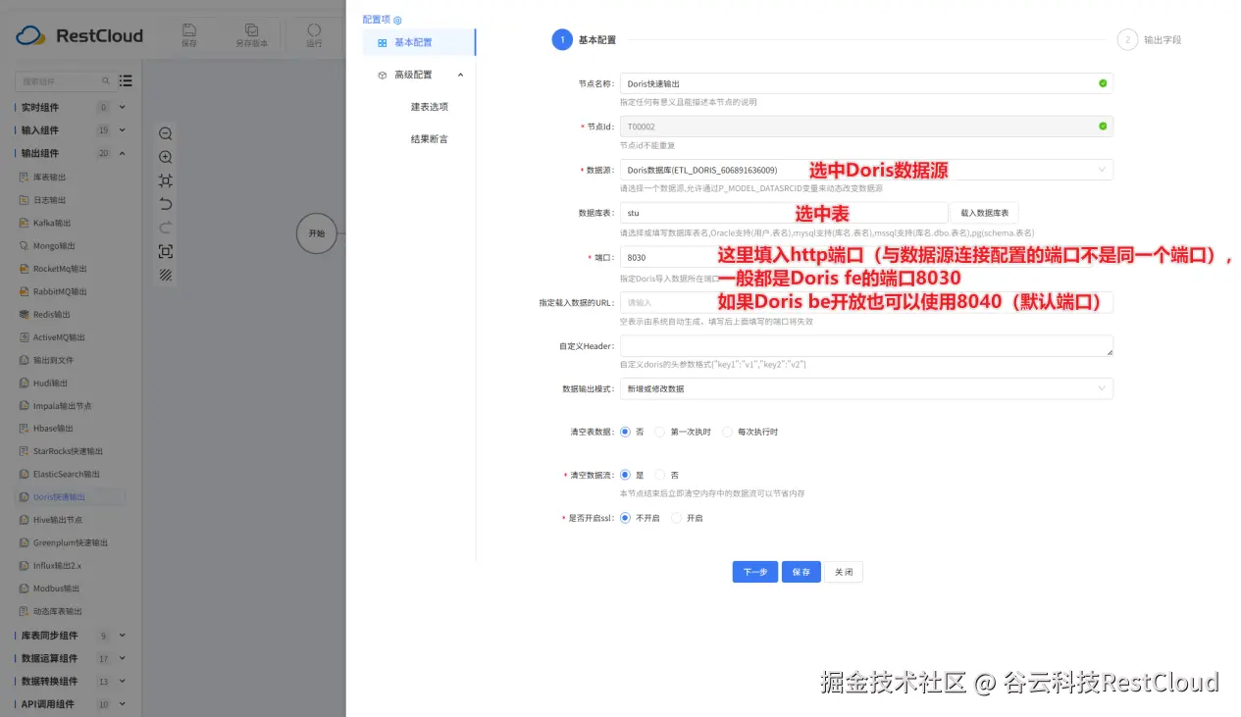Screen dimensions: 1241x717
Task: Click the fullscreen icon in canvas toolbar
Action: (165, 251)
